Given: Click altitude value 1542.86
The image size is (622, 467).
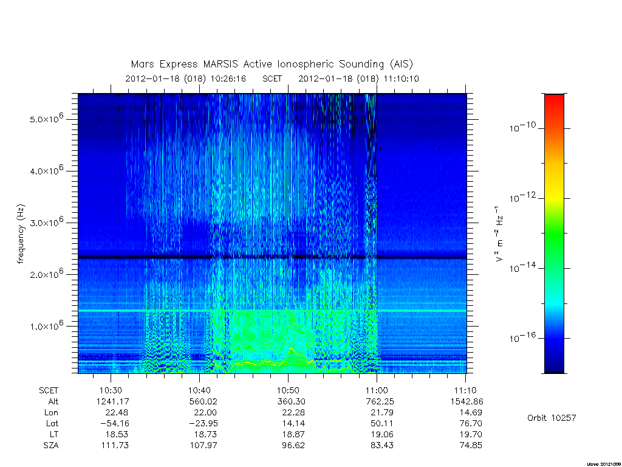Looking at the screenshot, I should [467, 402].
